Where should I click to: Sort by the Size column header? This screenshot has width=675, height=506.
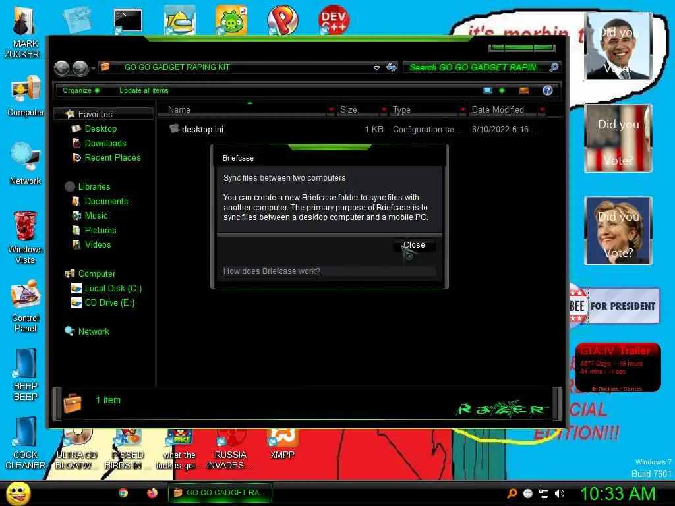[358, 110]
